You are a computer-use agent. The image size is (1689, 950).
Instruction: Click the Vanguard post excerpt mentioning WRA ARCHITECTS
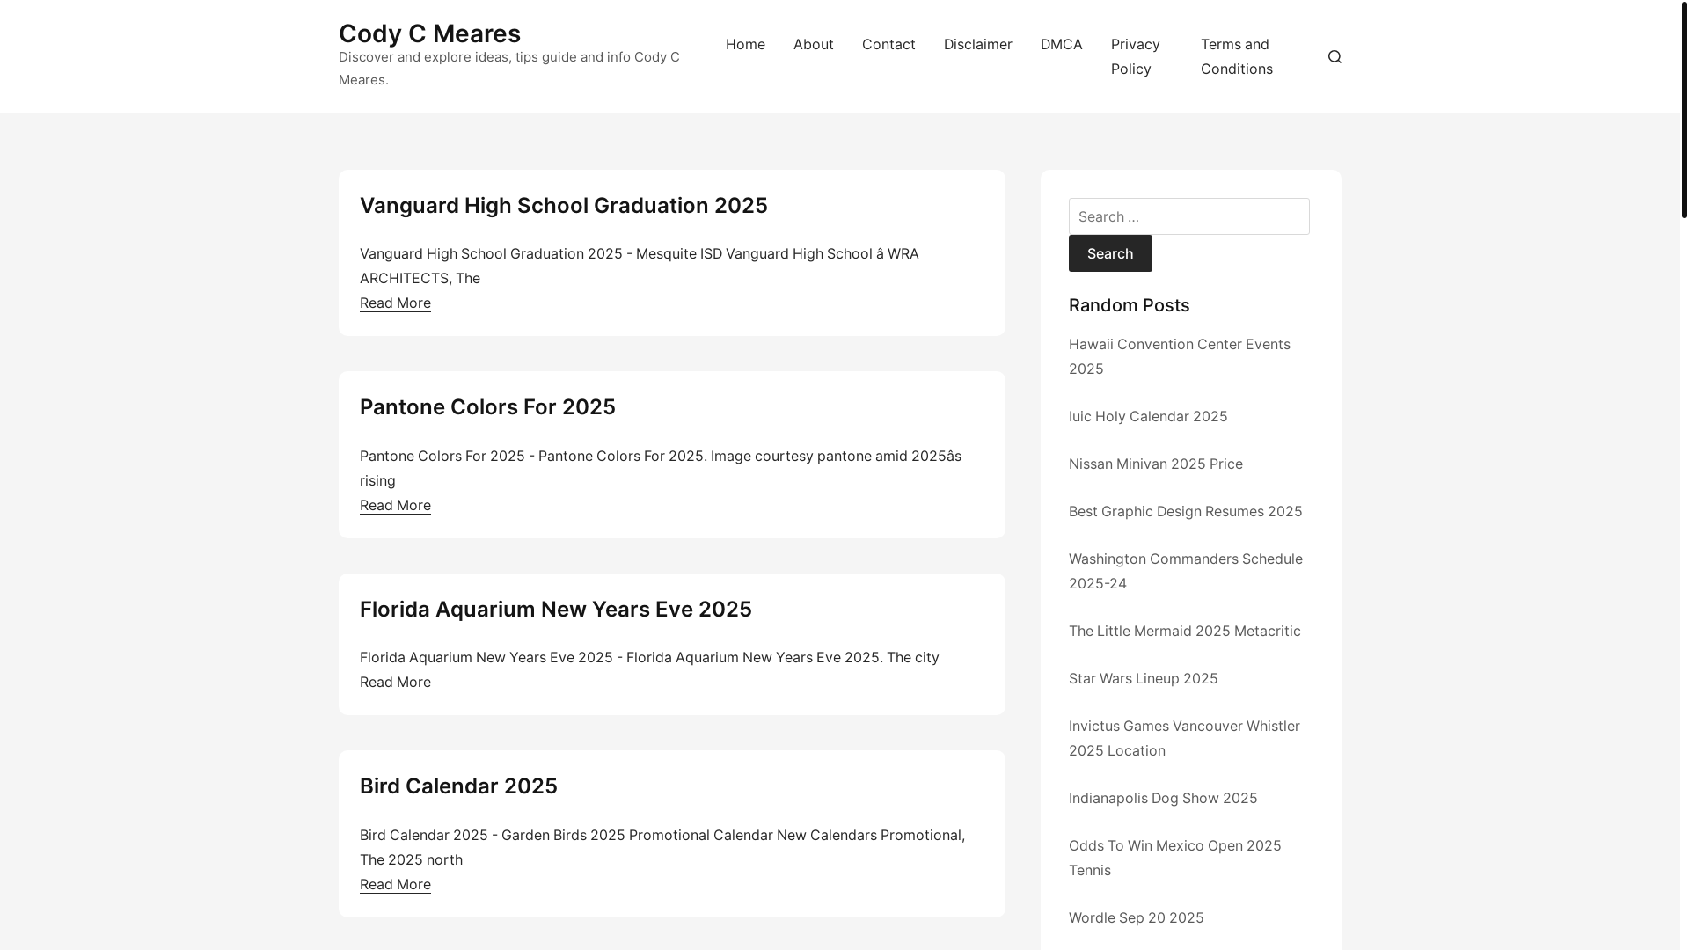(x=639, y=266)
